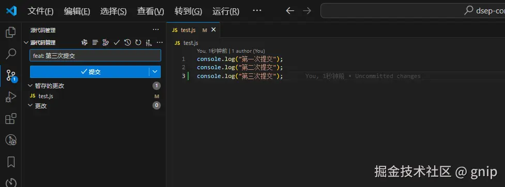Open the overflow menu ellipsis in menu bar
This screenshot has width=505, height=187.
coord(257,11)
